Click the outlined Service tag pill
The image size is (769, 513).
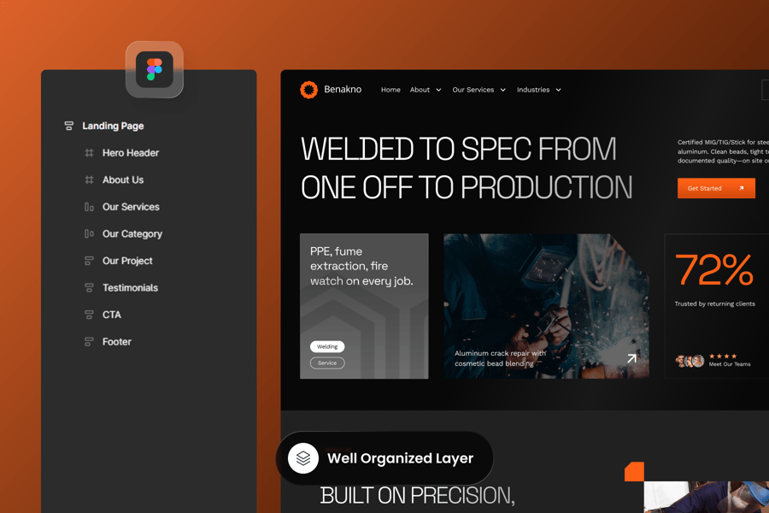327,363
